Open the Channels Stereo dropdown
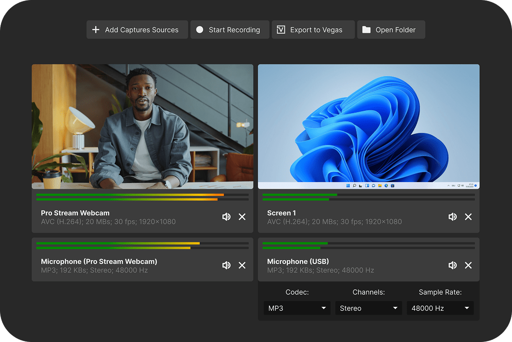This screenshot has height=342, width=512. [x=369, y=308]
